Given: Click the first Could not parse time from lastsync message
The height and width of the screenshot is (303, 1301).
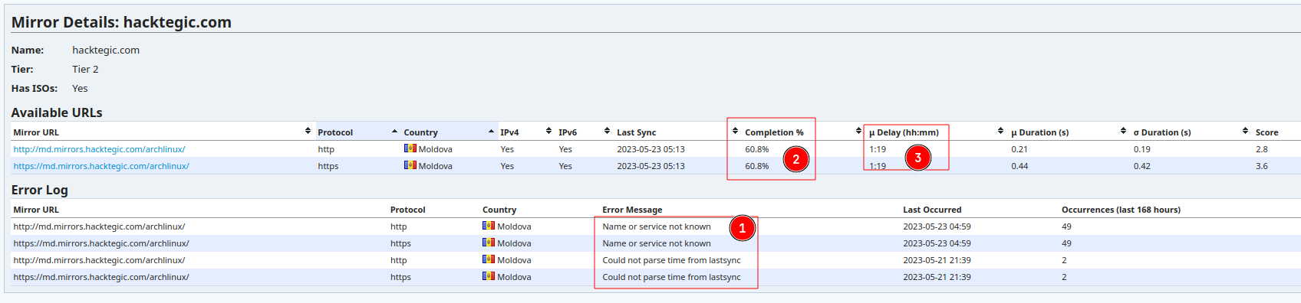Looking at the screenshot, I should [x=671, y=260].
